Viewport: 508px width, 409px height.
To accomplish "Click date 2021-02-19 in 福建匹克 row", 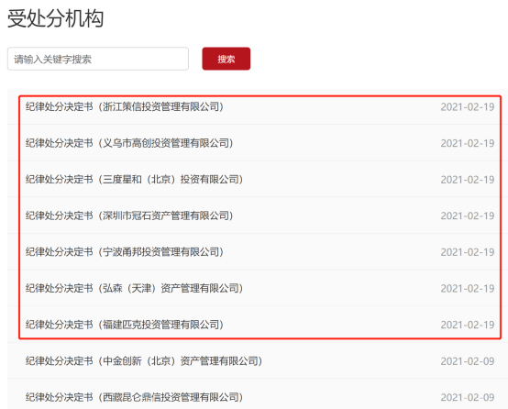I will [x=468, y=325].
